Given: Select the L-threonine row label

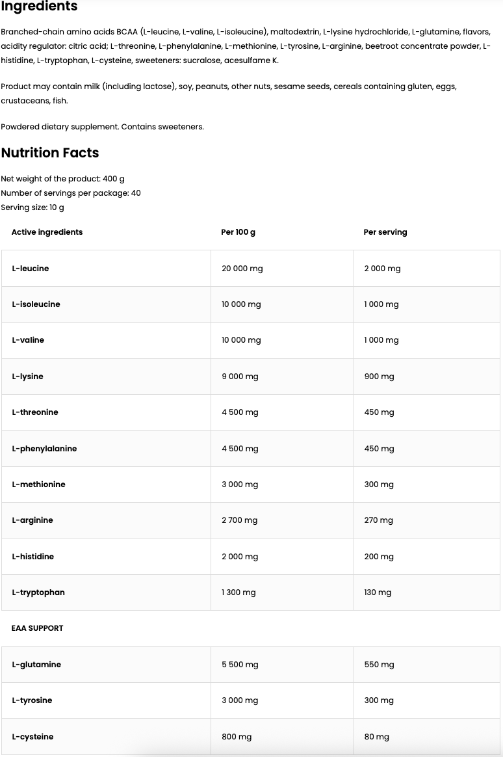Looking at the screenshot, I should click(35, 412).
